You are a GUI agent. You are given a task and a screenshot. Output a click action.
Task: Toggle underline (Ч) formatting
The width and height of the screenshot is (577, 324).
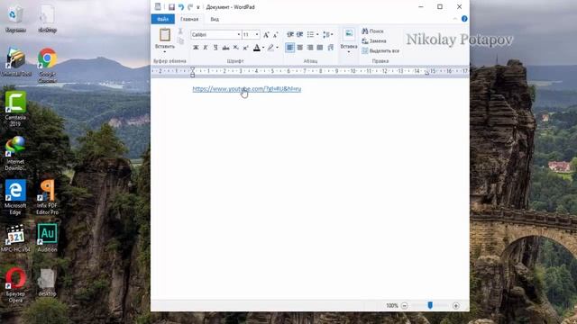[215, 48]
